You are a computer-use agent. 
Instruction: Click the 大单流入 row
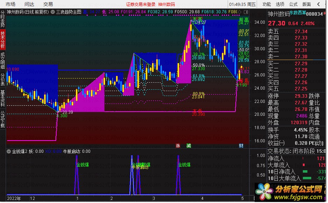tap(297, 165)
